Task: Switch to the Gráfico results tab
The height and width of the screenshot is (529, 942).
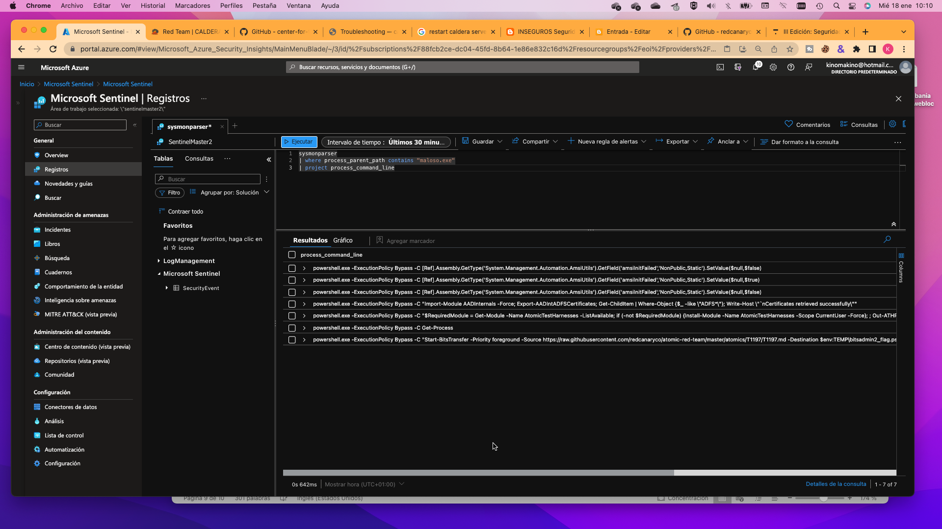Action: pyautogui.click(x=342, y=240)
